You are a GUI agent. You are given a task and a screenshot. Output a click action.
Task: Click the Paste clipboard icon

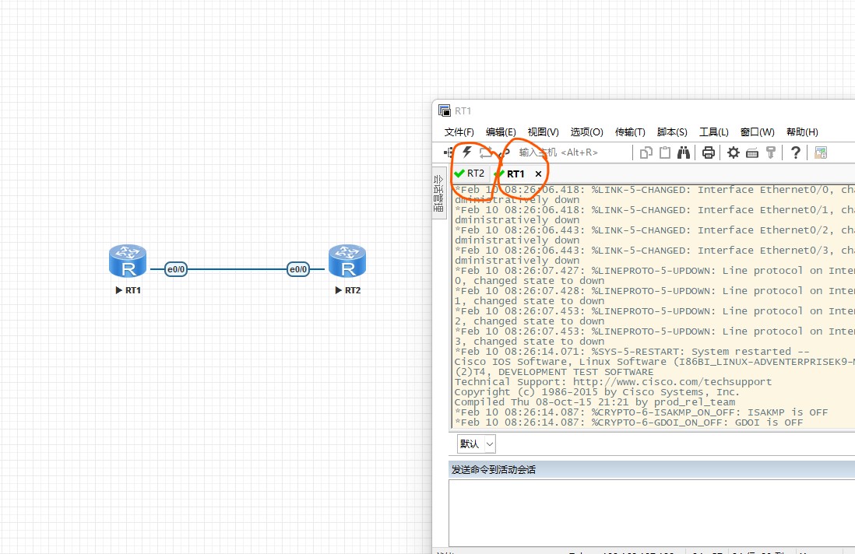pyautogui.click(x=665, y=153)
